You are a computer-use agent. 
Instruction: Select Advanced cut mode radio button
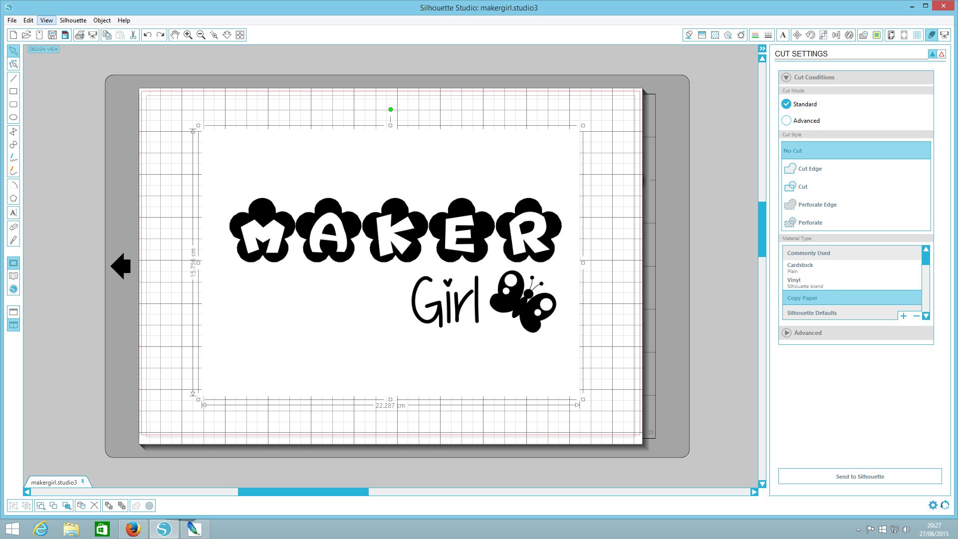tap(786, 120)
